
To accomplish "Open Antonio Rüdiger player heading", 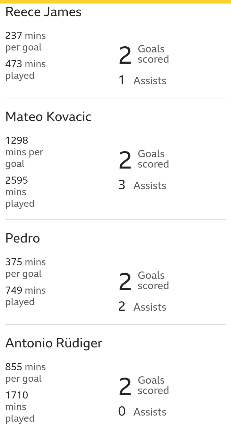I will click(x=54, y=343).
